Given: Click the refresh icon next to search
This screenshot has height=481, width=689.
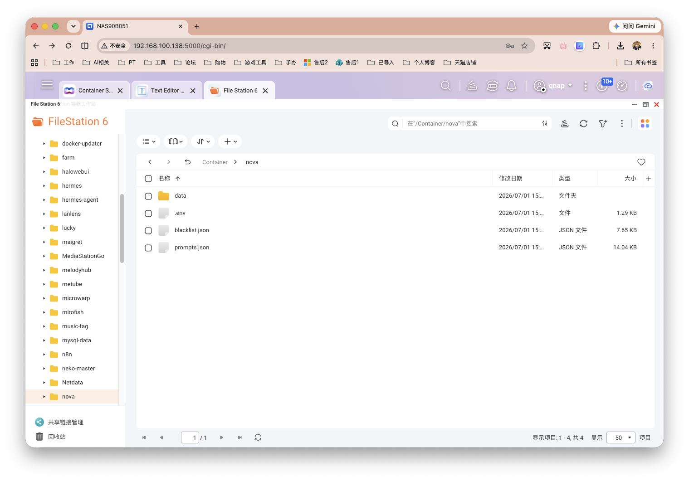Looking at the screenshot, I should [x=583, y=123].
